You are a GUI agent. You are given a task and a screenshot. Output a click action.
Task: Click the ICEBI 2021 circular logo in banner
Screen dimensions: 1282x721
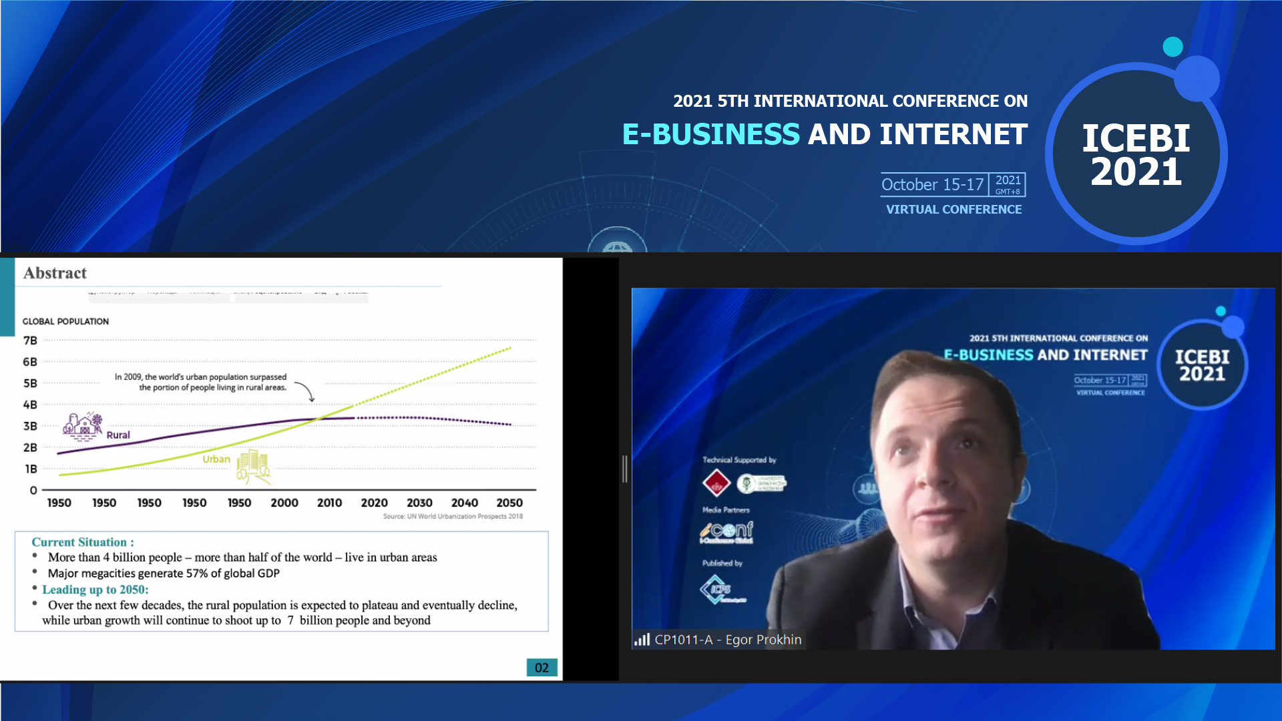1136,154
